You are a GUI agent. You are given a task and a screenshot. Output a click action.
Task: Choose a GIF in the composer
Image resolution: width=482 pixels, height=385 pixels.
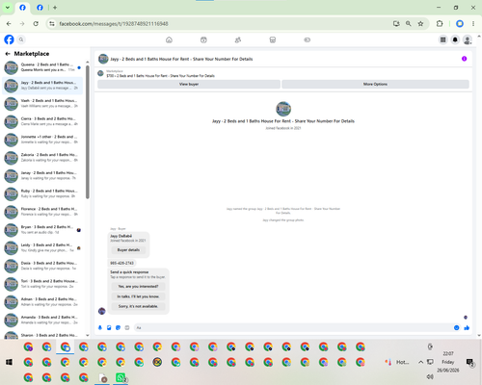click(127, 327)
